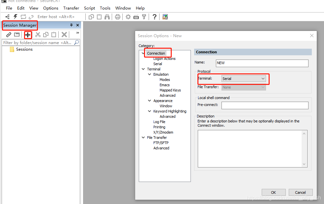
Task: Select Modes under Emulation
Action: tap(165, 80)
